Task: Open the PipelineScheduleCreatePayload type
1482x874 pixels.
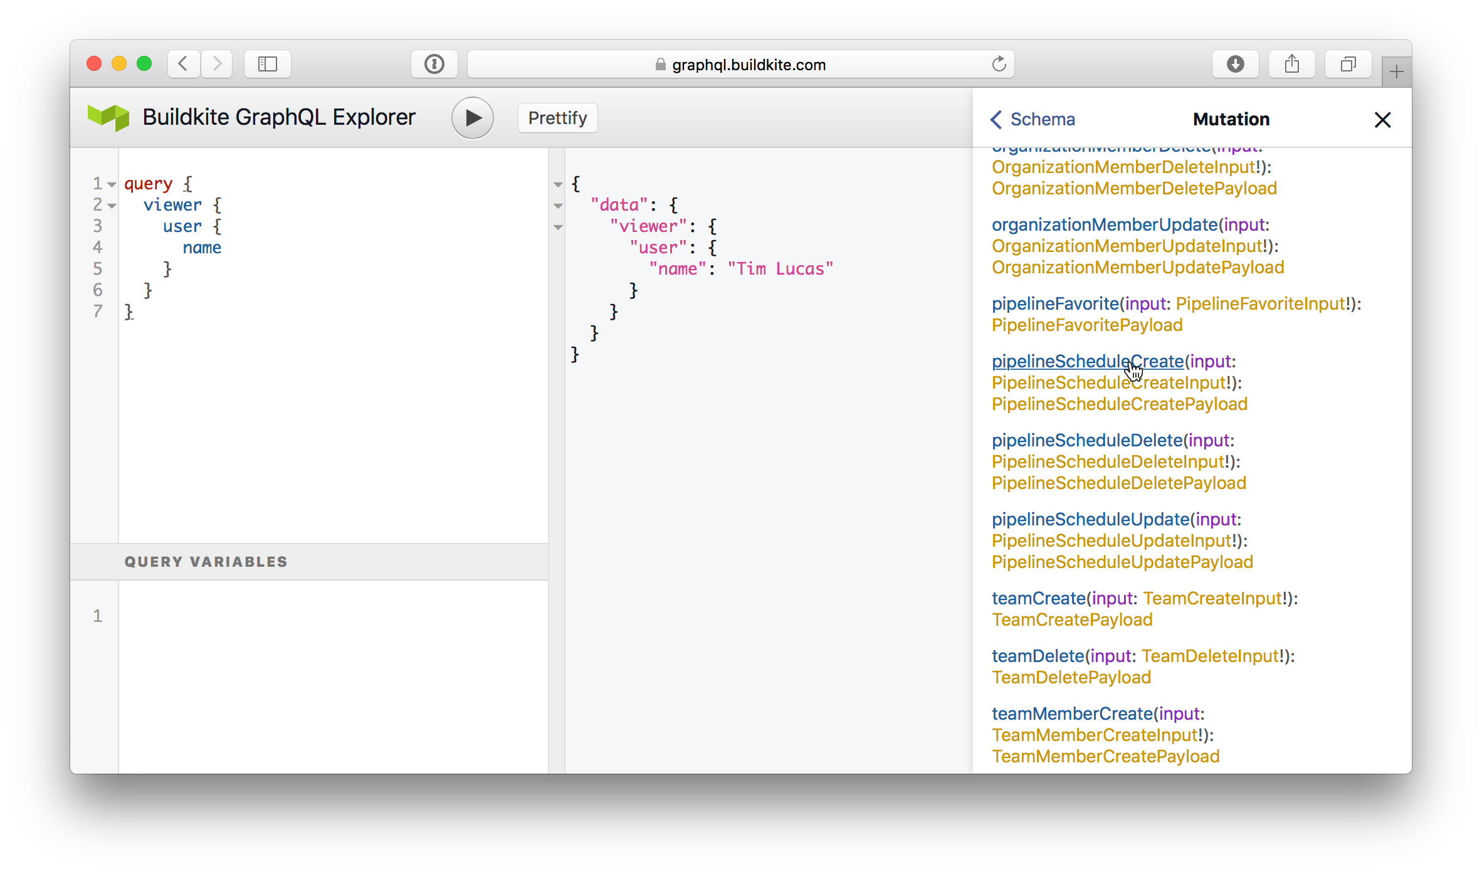Action: 1120,404
